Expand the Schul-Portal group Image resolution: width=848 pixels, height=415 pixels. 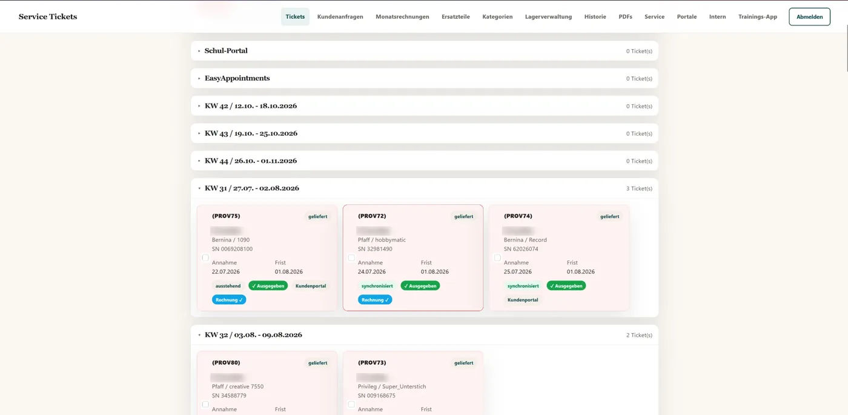click(x=424, y=51)
